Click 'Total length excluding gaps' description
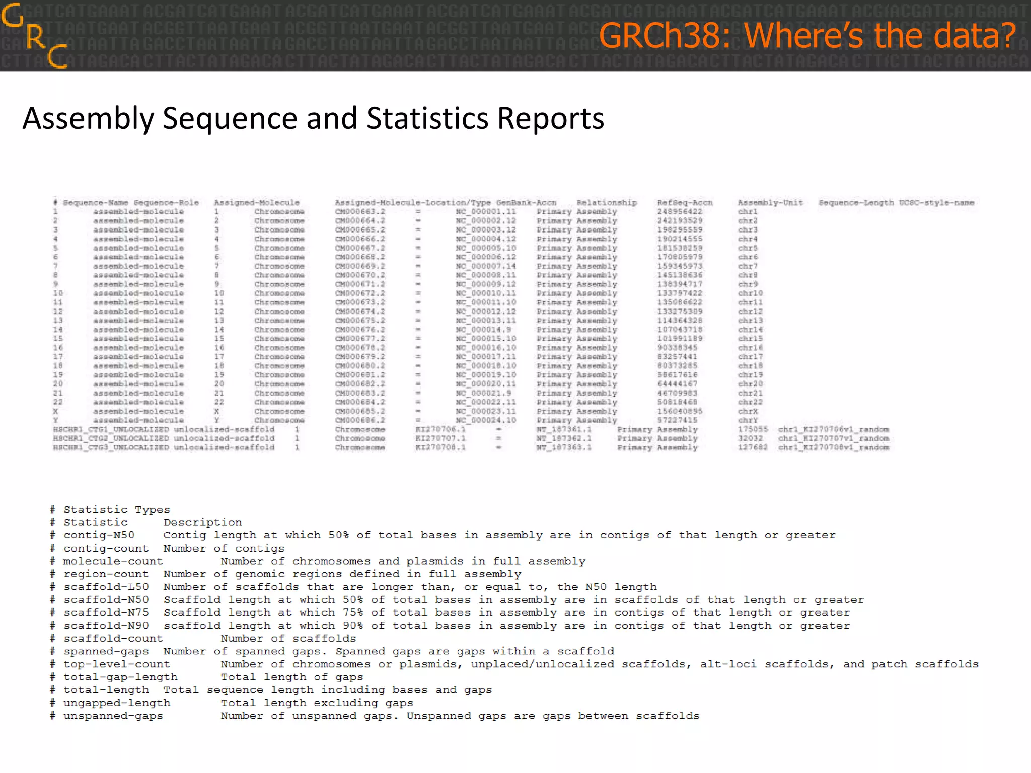The height and width of the screenshot is (773, 1031). pos(317,703)
